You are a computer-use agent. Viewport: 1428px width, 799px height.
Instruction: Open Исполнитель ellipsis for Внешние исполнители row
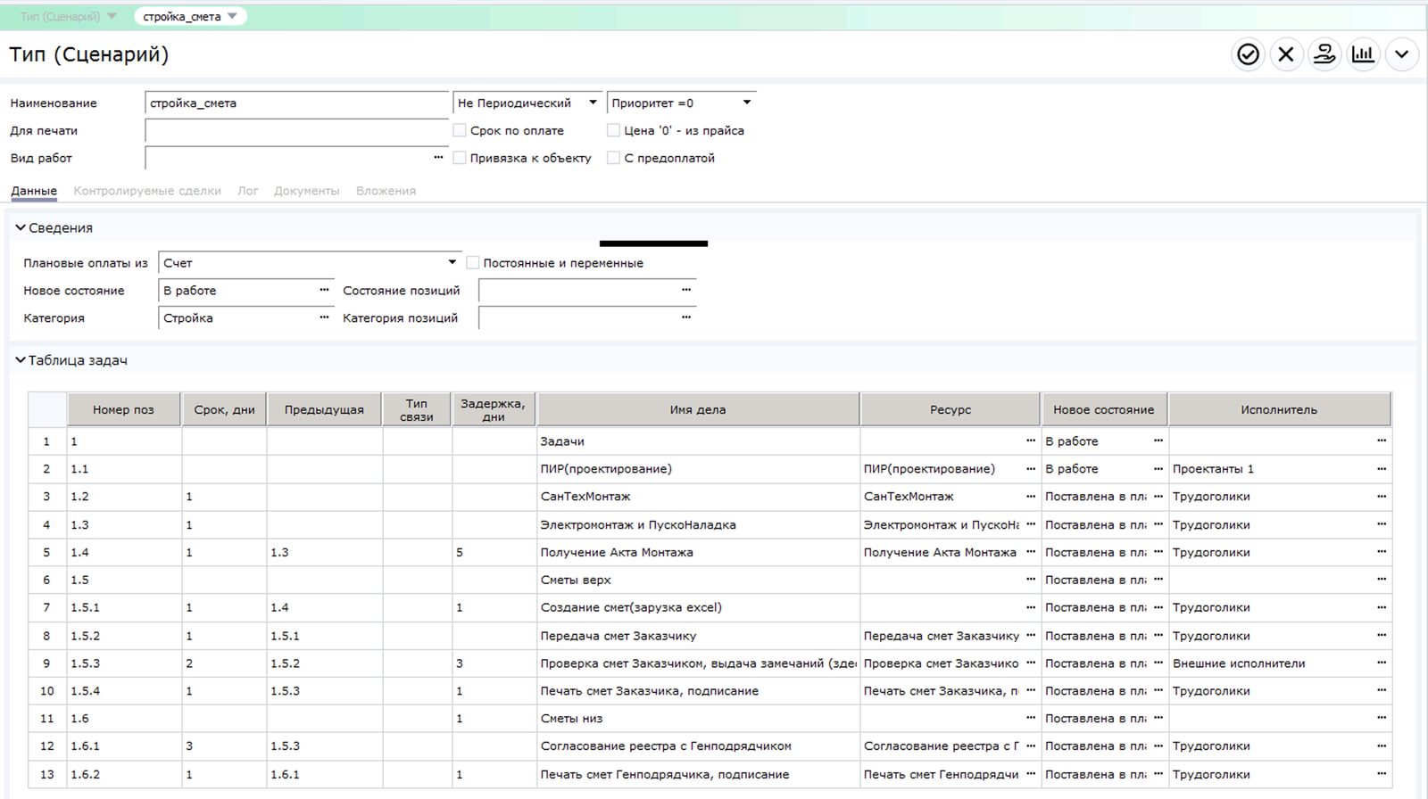[1382, 663]
